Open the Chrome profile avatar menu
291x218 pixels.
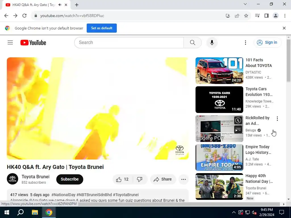[x=276, y=16]
